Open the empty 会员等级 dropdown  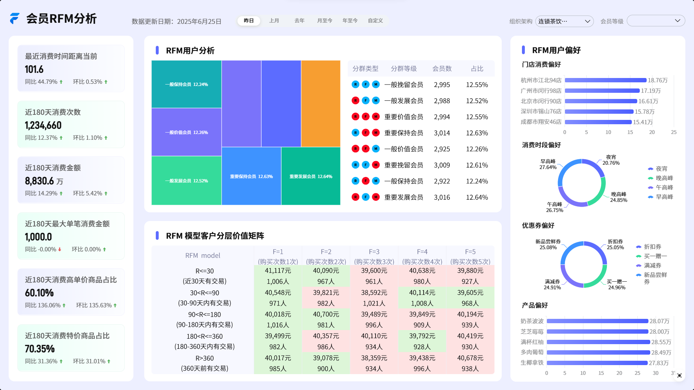[x=651, y=21]
